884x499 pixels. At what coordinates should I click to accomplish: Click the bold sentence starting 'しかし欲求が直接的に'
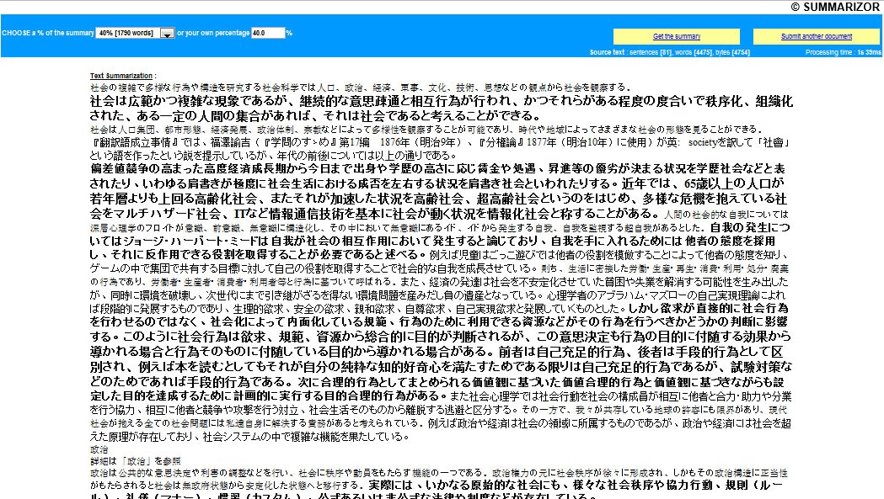tap(440, 322)
